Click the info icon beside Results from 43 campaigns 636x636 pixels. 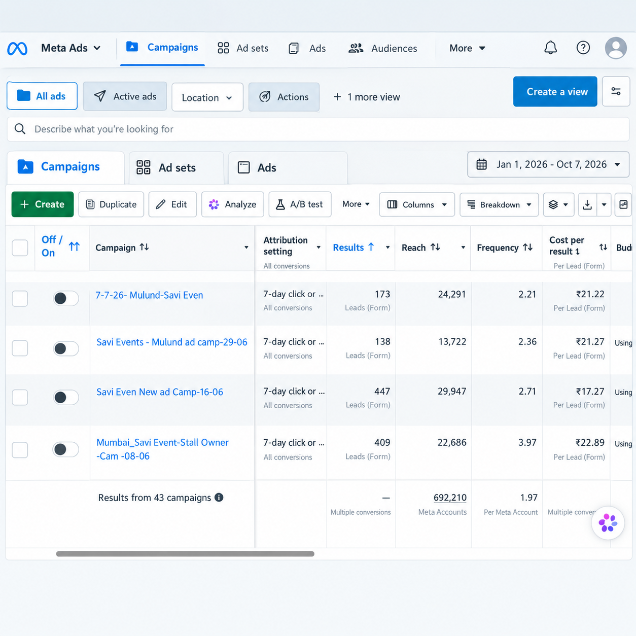pos(219,498)
